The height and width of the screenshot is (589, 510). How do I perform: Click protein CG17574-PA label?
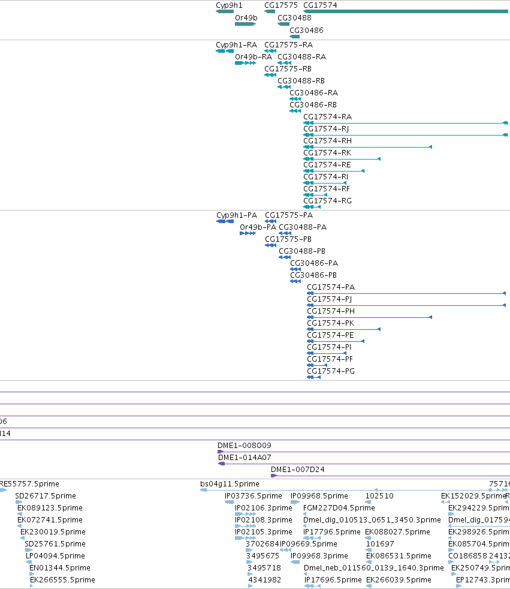coord(331,287)
